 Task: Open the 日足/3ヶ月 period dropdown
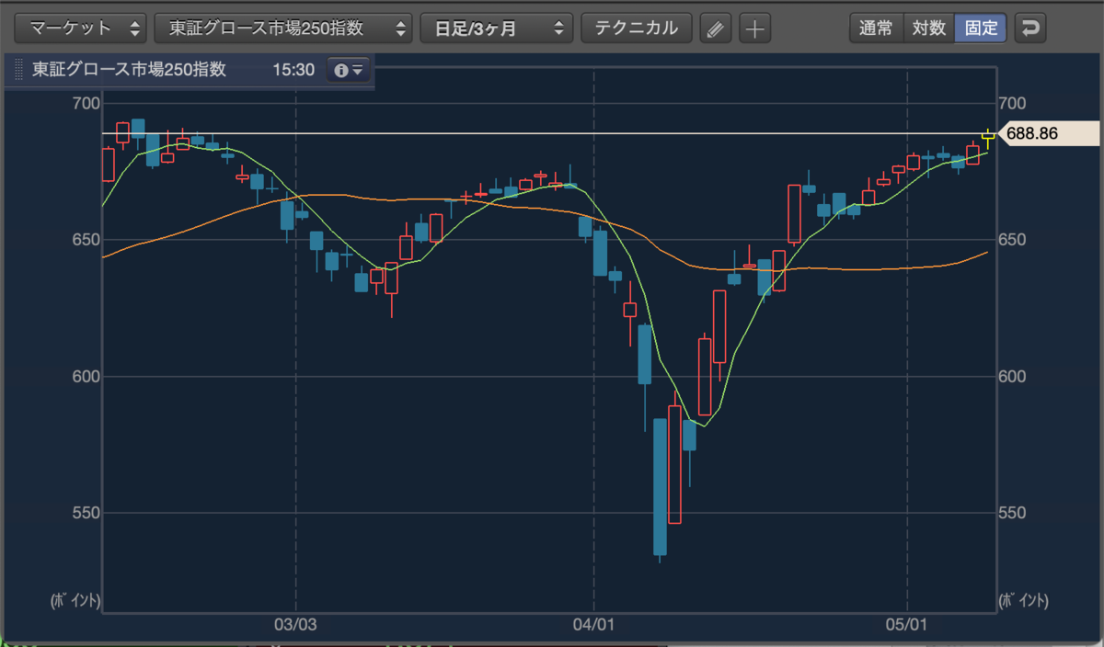497,28
